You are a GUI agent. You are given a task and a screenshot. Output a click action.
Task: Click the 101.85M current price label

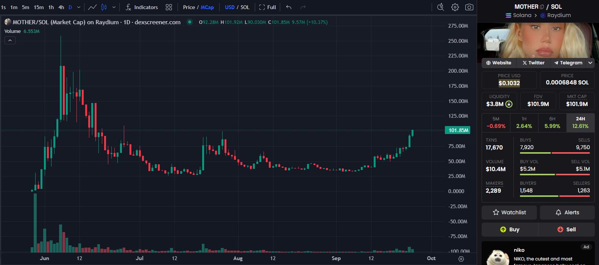coord(457,130)
